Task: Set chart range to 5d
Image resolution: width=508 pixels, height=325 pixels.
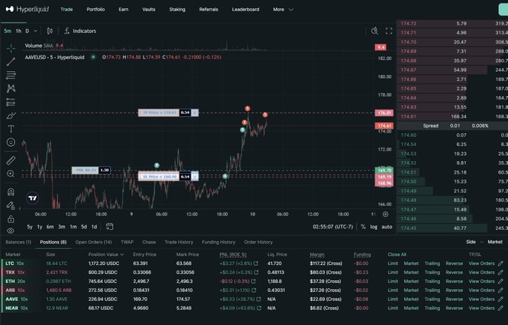Action: click(x=84, y=226)
